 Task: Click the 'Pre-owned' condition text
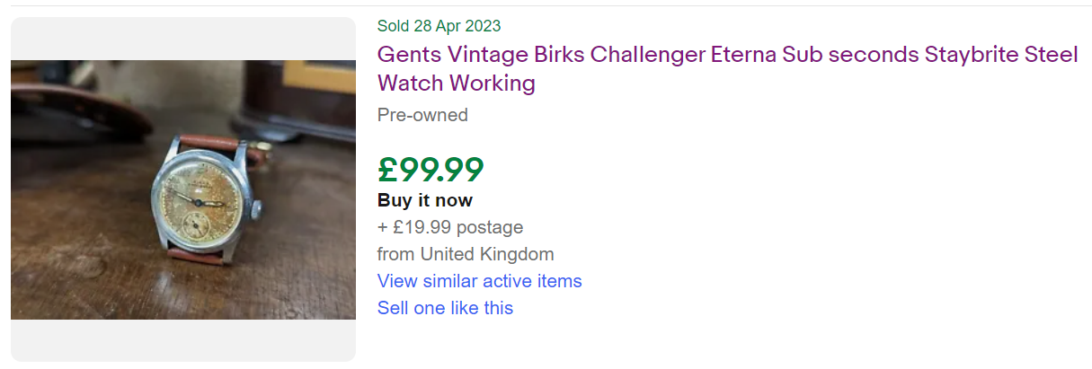(422, 115)
